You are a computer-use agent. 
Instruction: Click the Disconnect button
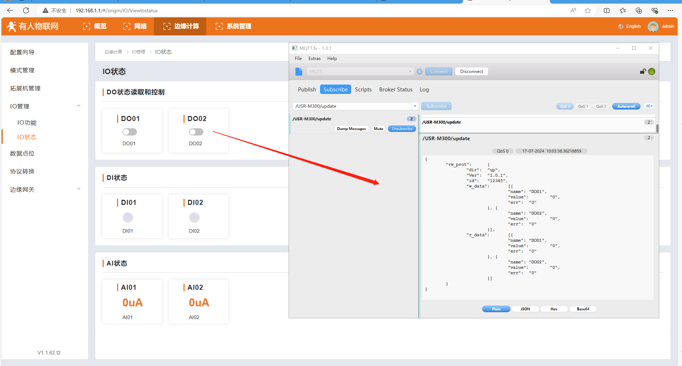471,72
